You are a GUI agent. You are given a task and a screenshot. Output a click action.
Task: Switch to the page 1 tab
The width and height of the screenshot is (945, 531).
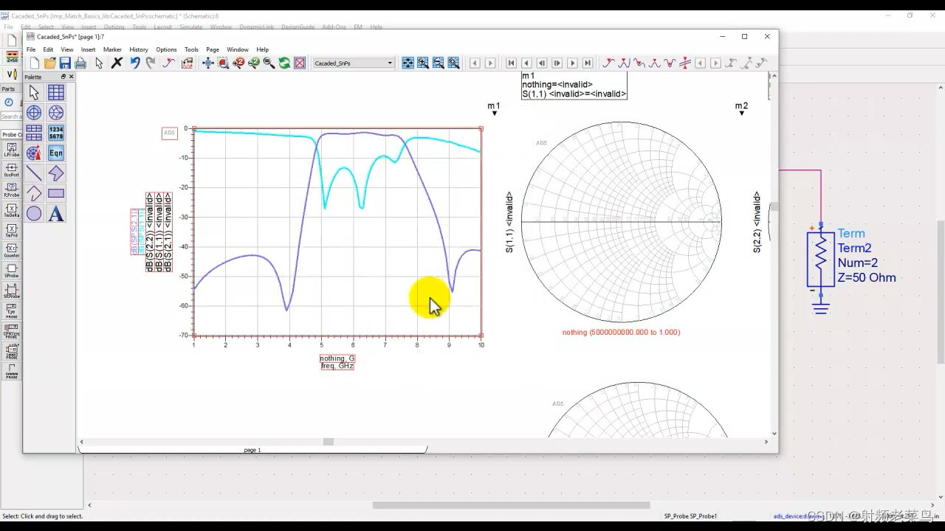pyautogui.click(x=252, y=449)
